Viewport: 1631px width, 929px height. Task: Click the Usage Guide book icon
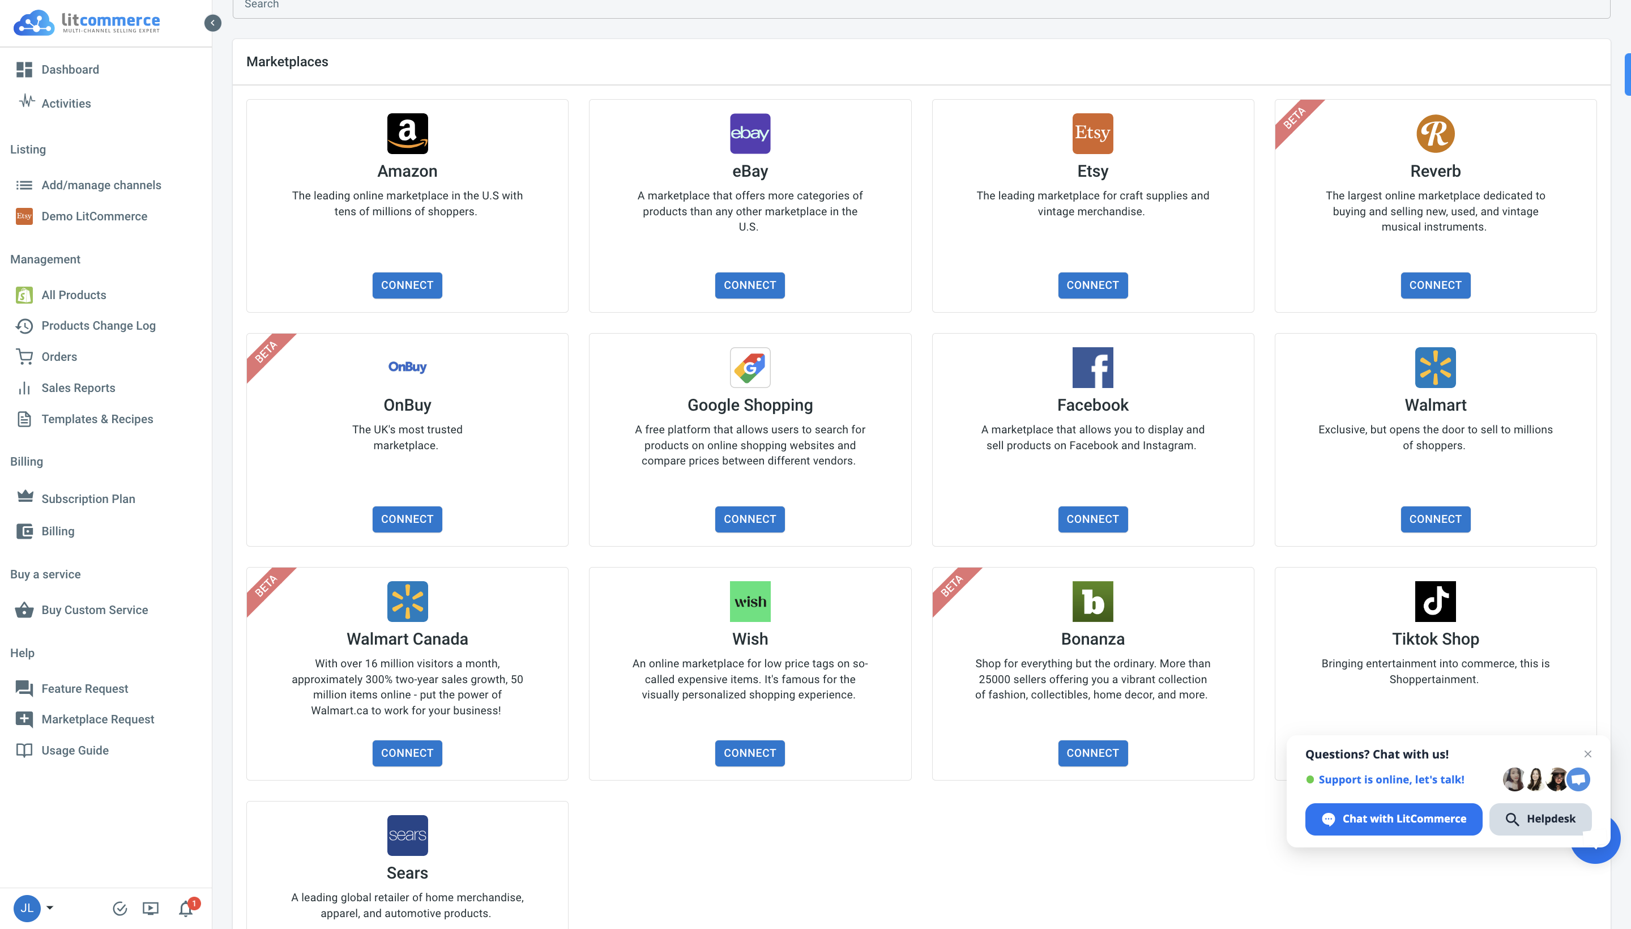pyautogui.click(x=24, y=751)
